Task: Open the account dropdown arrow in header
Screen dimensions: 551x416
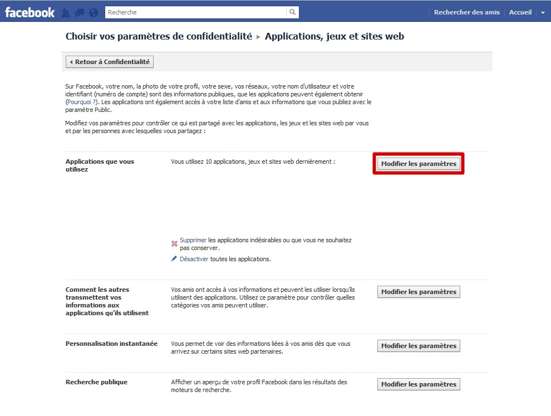Action: click(x=543, y=12)
